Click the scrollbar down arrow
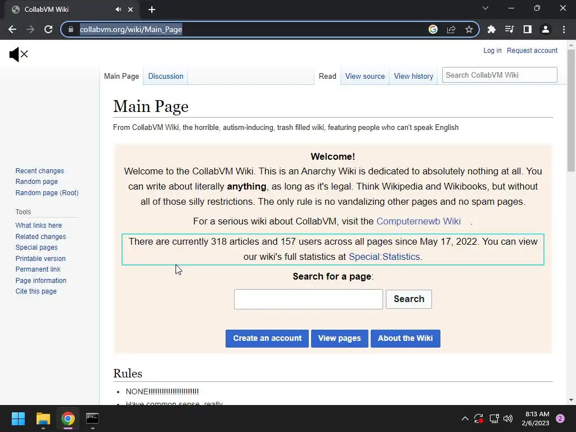Image resolution: width=576 pixels, height=432 pixels. pyautogui.click(x=571, y=400)
